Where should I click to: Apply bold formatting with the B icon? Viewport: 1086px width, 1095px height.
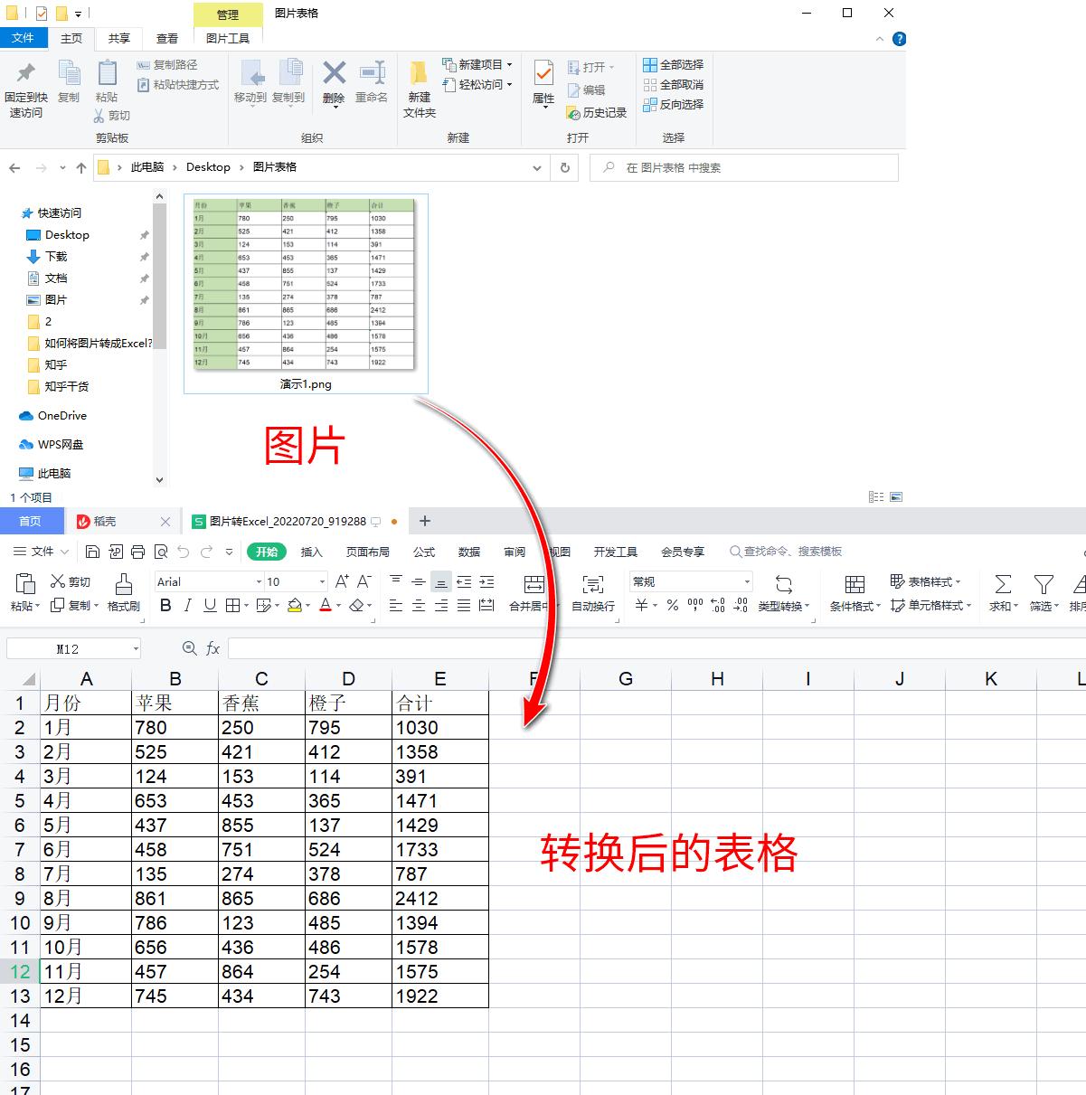tap(165, 606)
